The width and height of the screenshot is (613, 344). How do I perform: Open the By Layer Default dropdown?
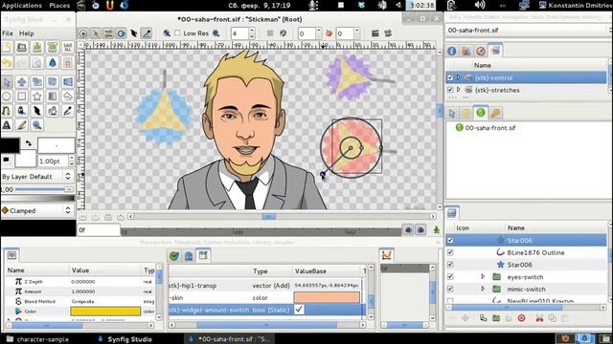click(37, 177)
